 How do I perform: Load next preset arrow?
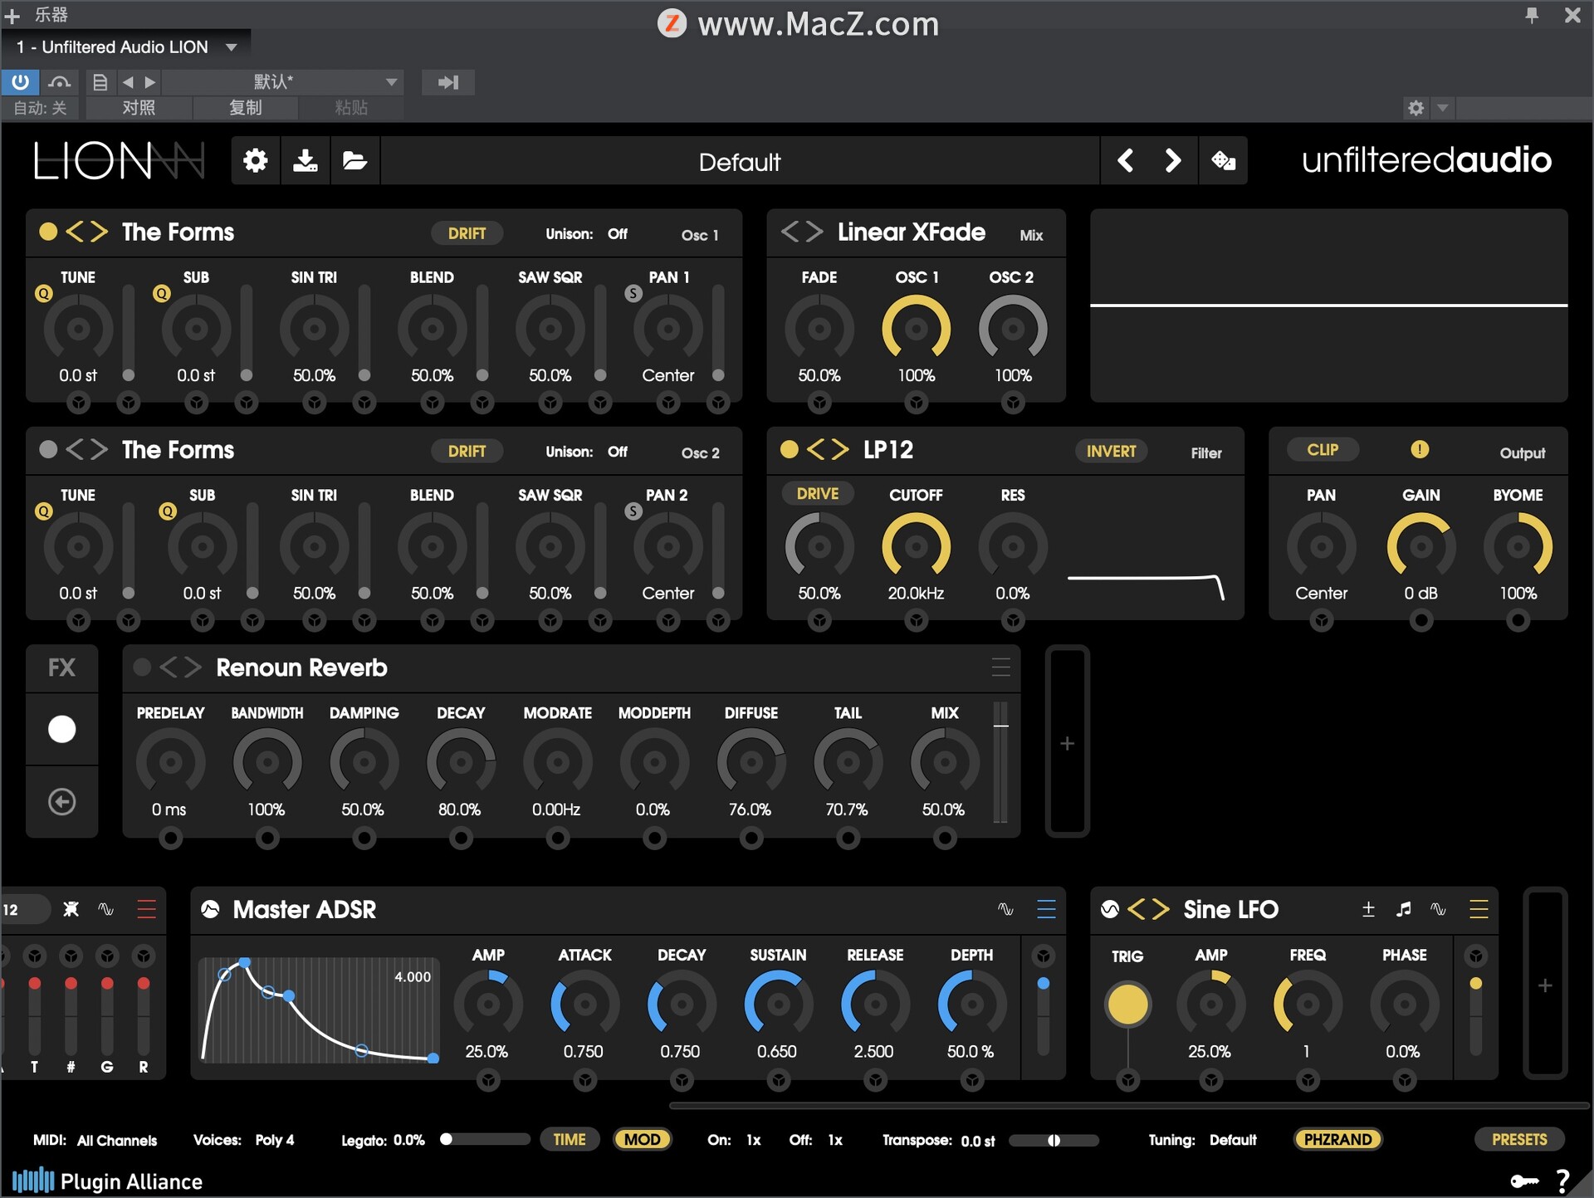point(1172,160)
